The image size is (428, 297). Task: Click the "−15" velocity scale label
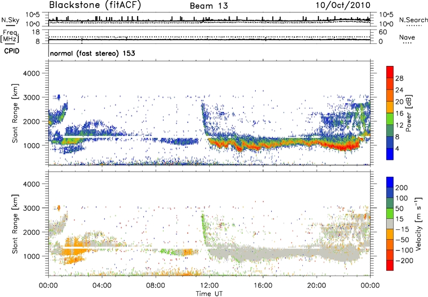coord(401,229)
